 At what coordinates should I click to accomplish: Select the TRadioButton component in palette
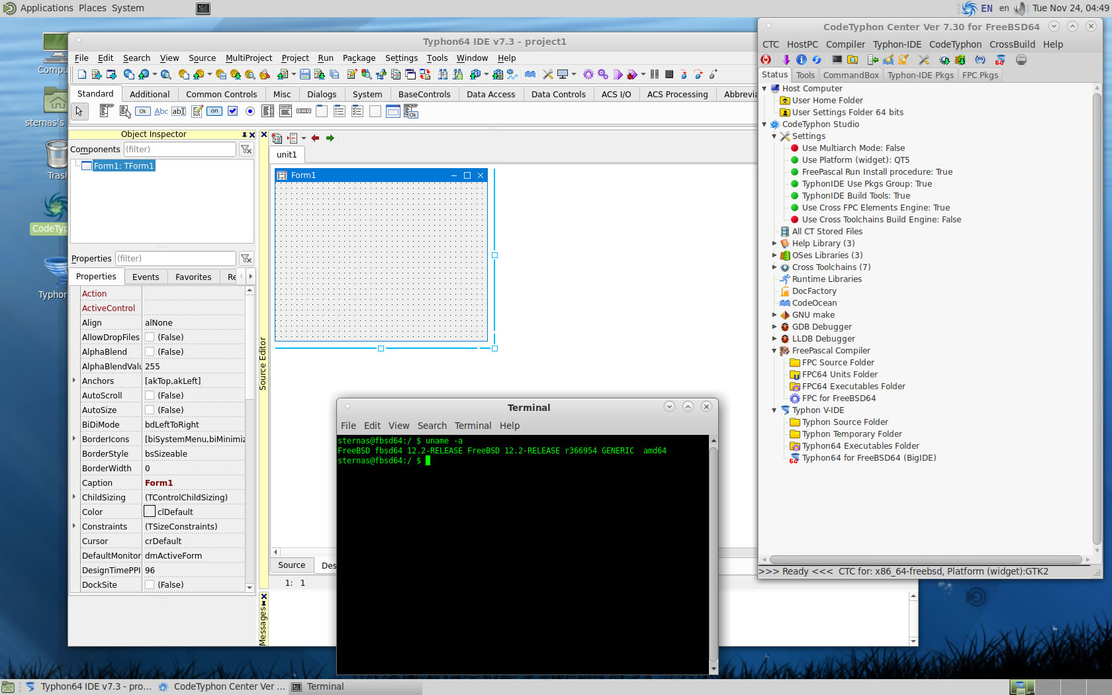(x=250, y=111)
